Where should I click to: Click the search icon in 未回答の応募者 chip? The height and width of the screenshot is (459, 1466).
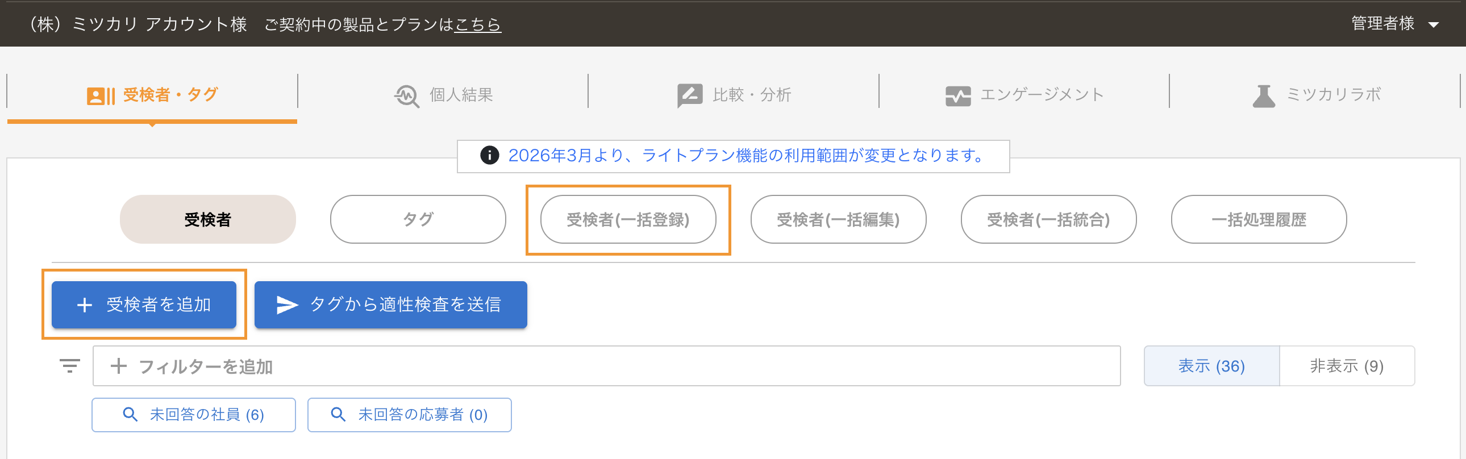pyautogui.click(x=338, y=415)
